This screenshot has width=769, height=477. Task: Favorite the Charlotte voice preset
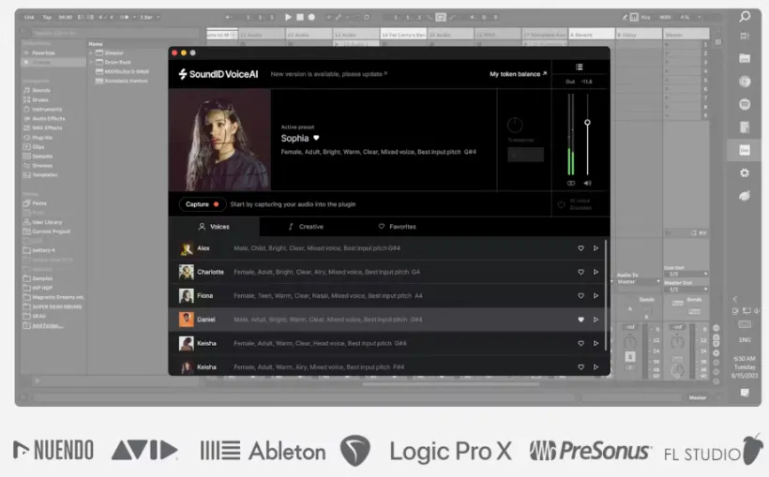pyautogui.click(x=581, y=272)
